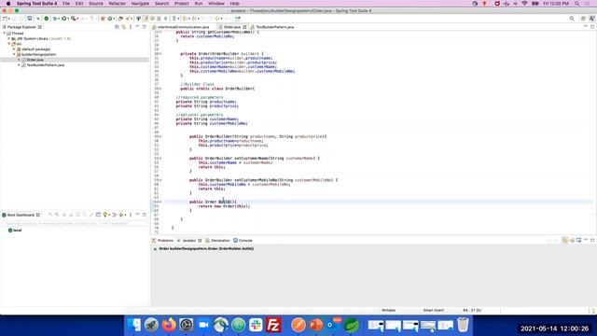Collapse the builderDesignpattern package node
The width and height of the screenshot is (597, 336).
pyautogui.click(x=14, y=54)
